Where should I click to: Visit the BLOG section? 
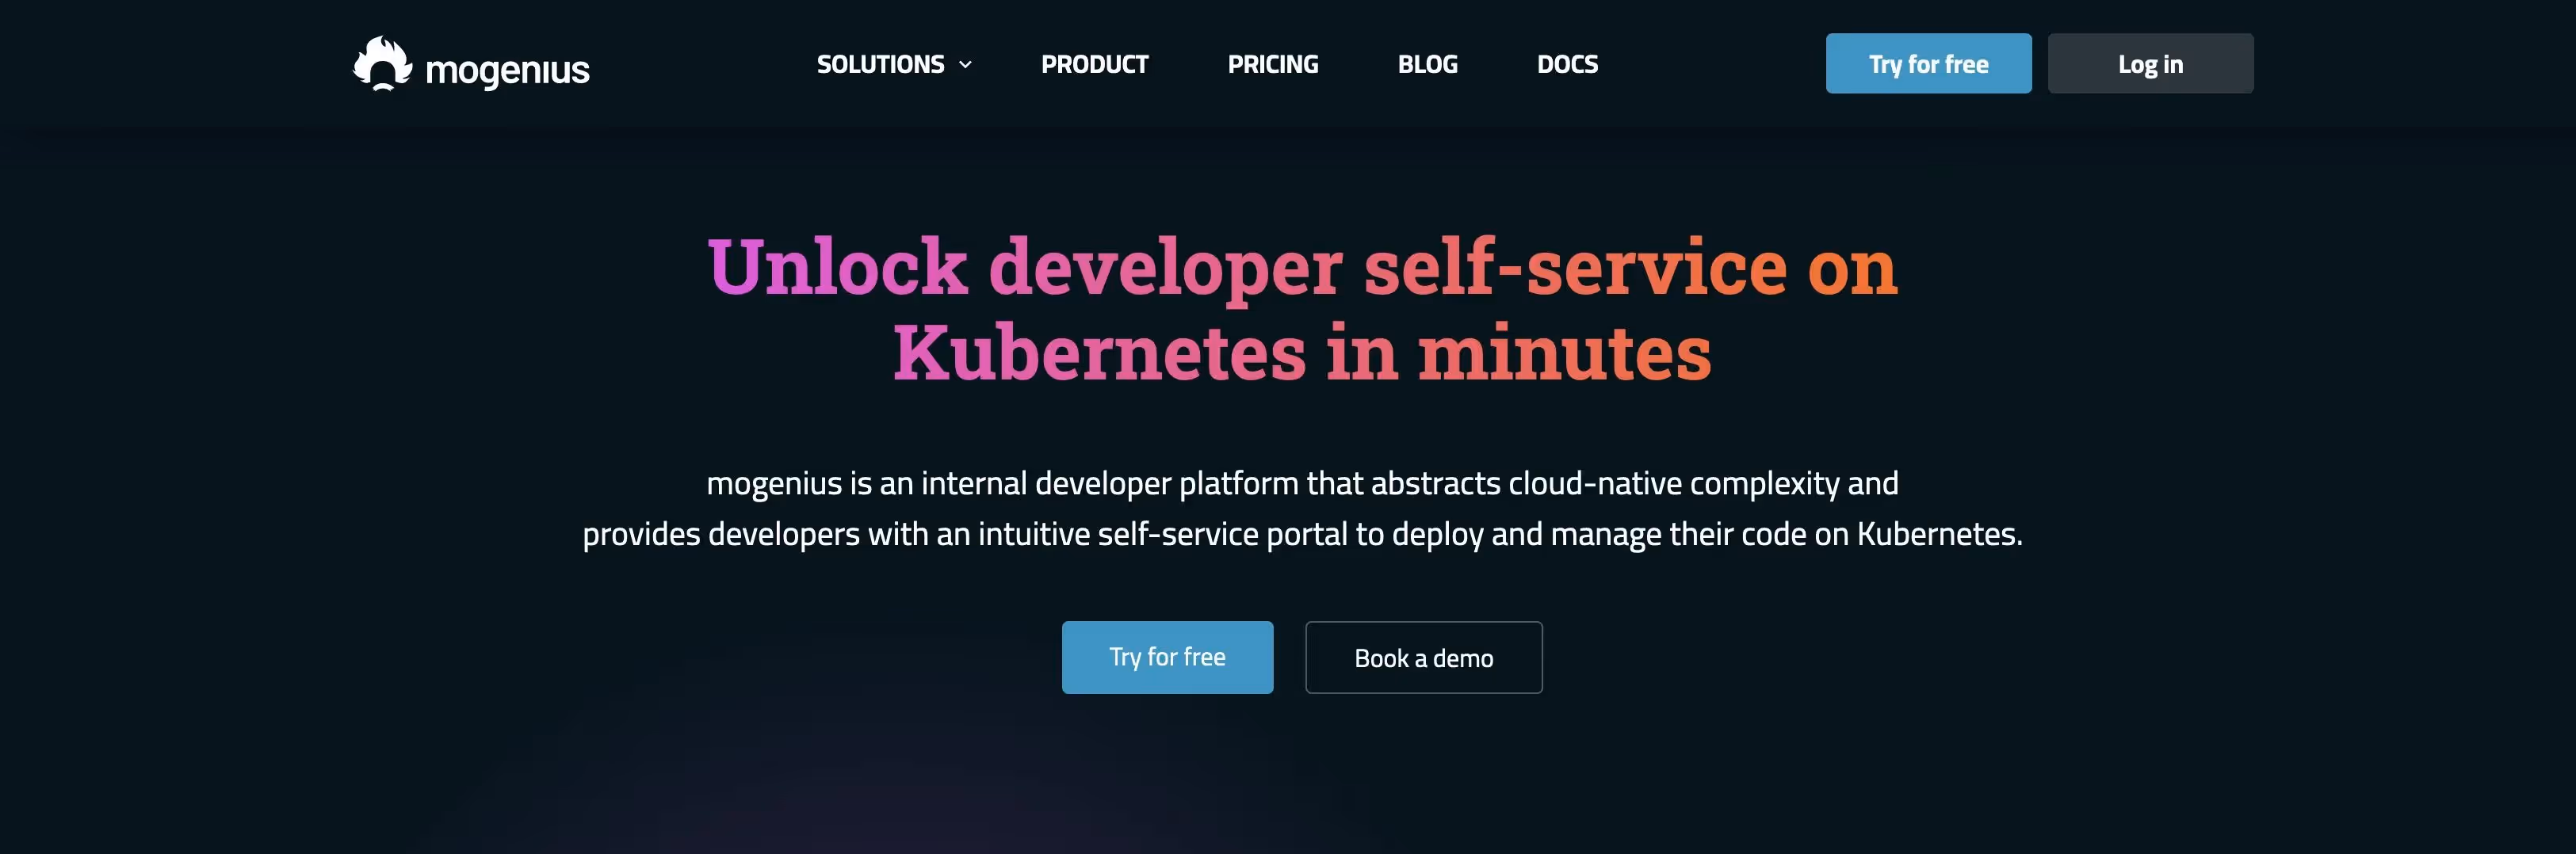point(1427,64)
